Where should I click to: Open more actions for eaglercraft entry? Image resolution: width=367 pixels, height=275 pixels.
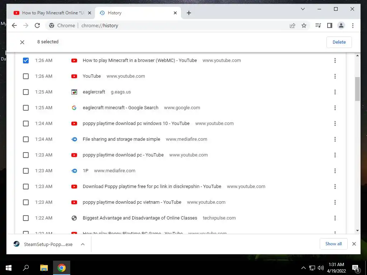pos(335,92)
